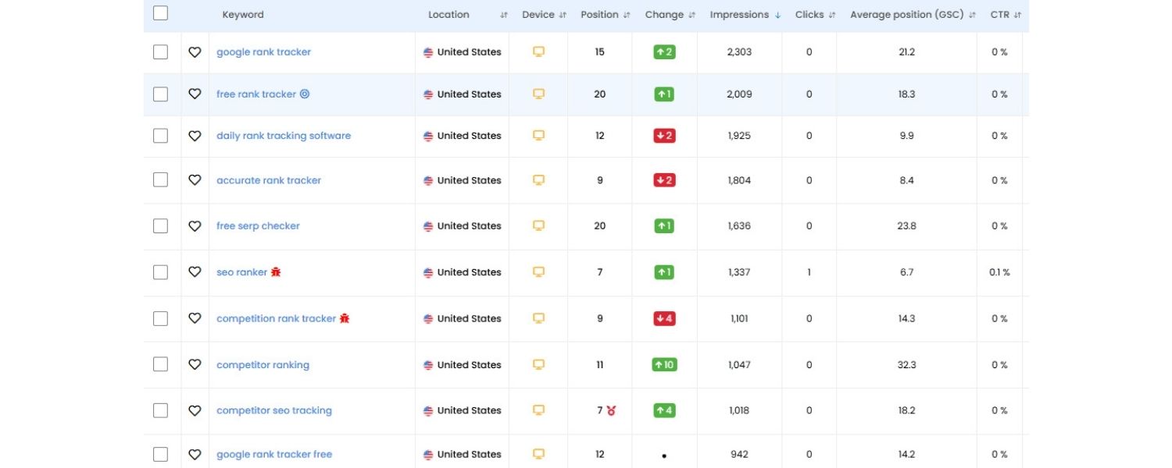Open the free serp checker keyword link

pos(258,226)
